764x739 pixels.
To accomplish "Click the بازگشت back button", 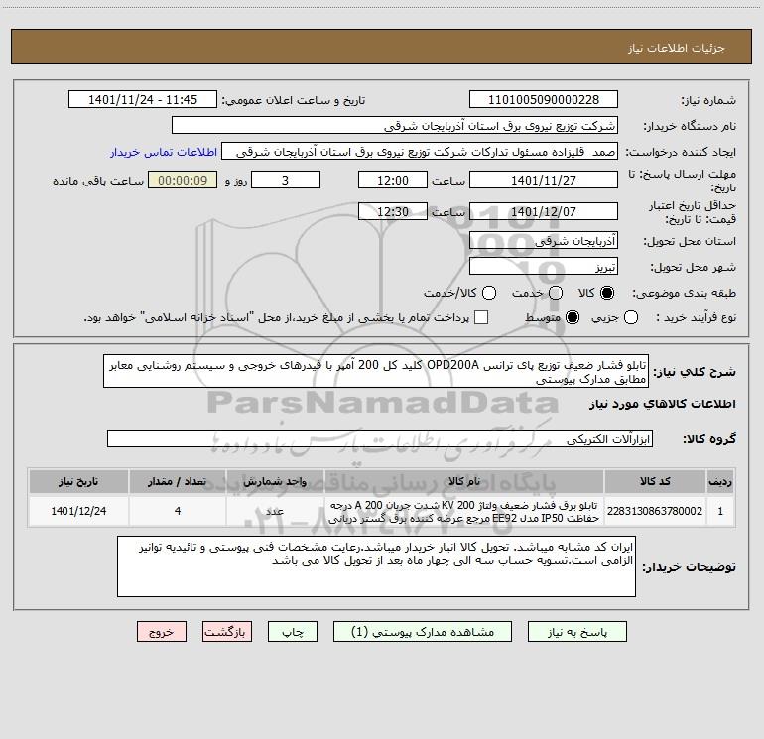I will 227,632.
